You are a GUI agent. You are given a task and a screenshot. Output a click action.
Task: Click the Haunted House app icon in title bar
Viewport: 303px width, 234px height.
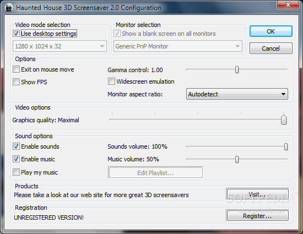pyautogui.click(x=8, y=8)
